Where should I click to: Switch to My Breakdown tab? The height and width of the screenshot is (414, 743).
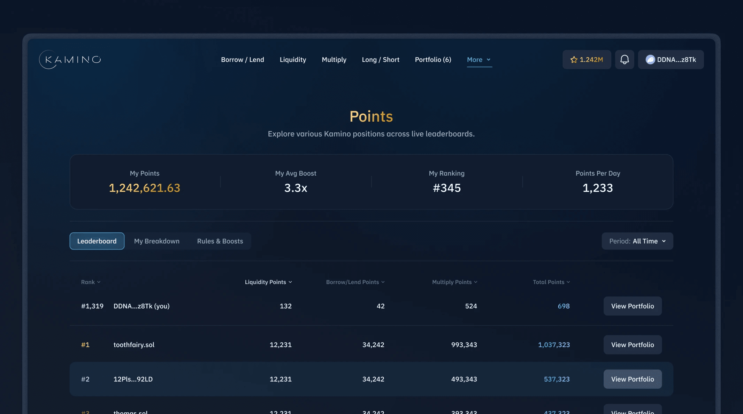click(157, 241)
